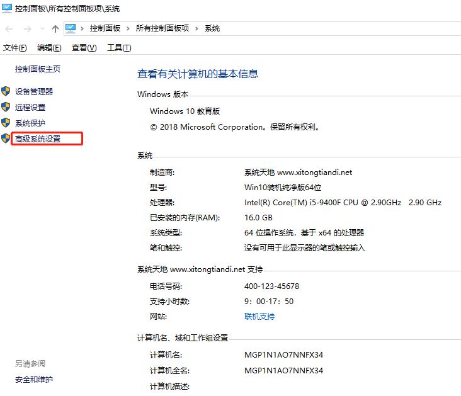Click model value Win10装机纯净版64位
The image size is (461, 396).
click(x=283, y=187)
